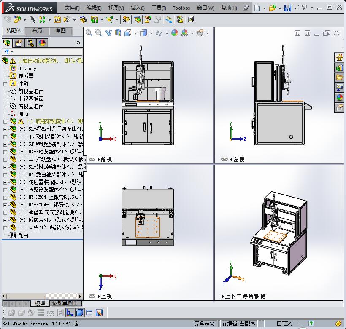Open the 编辑(E) menu
This screenshot has width=346, height=329.
pyautogui.click(x=94, y=8)
